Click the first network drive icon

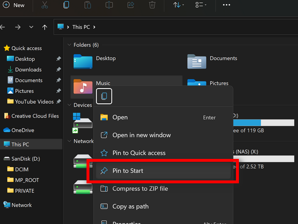tap(83, 161)
